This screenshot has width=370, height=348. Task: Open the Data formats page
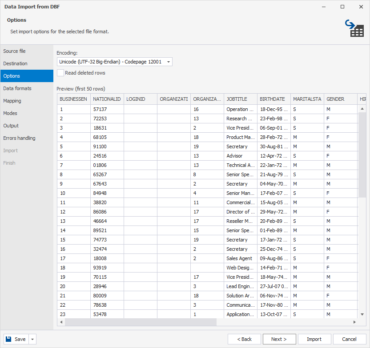click(27, 88)
